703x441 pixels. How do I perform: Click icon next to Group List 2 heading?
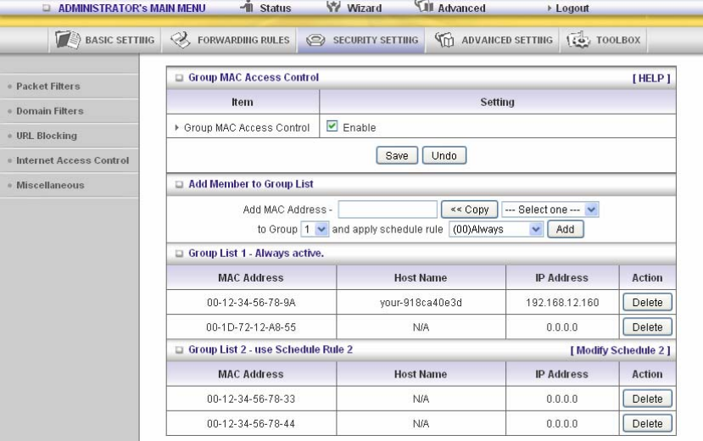(179, 350)
